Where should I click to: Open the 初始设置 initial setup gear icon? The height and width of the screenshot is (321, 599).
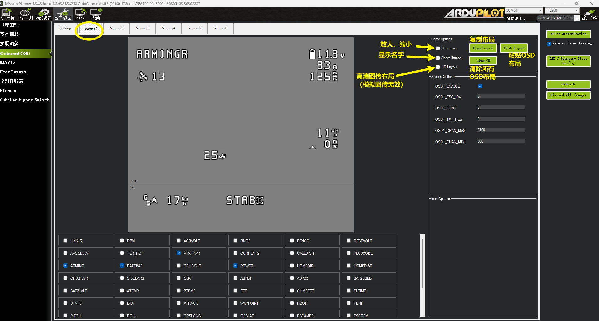[x=44, y=14]
